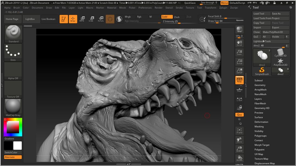The image size is (296, 166).
Task: Click the SwitchColor button
Action: [13, 152]
